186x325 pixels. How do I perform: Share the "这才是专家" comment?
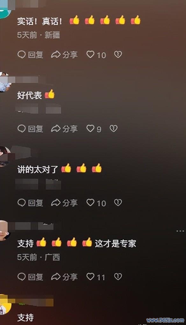pyautogui.click(x=64, y=277)
